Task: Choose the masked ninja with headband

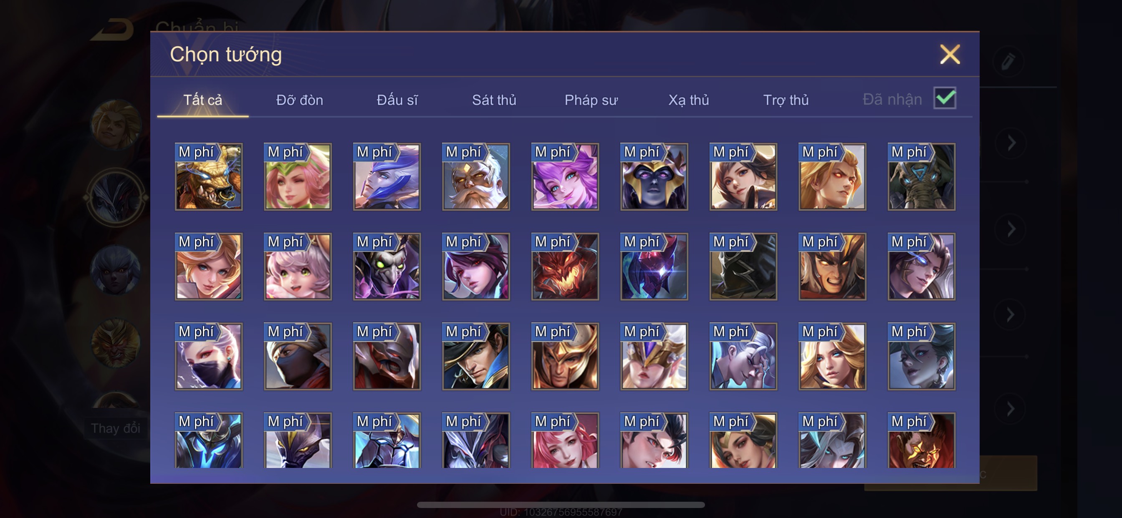Action: [298, 357]
